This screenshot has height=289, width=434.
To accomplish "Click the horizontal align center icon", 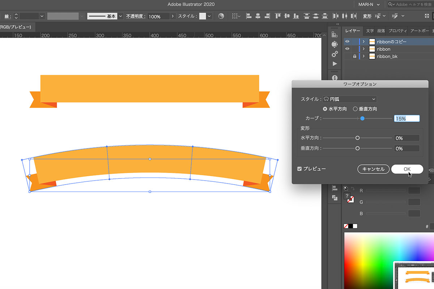I will pyautogui.click(x=258, y=16).
